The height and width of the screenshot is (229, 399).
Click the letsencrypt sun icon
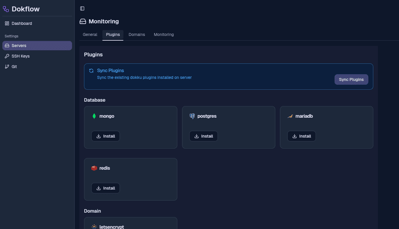[94, 226]
